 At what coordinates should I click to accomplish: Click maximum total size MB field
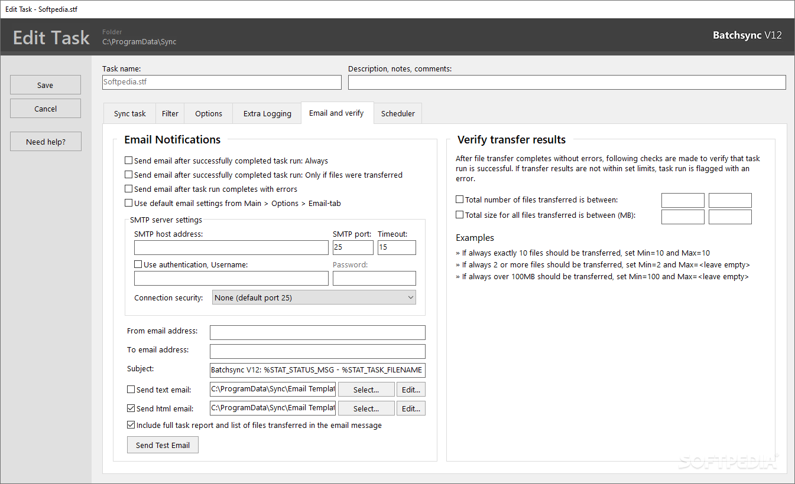point(730,217)
